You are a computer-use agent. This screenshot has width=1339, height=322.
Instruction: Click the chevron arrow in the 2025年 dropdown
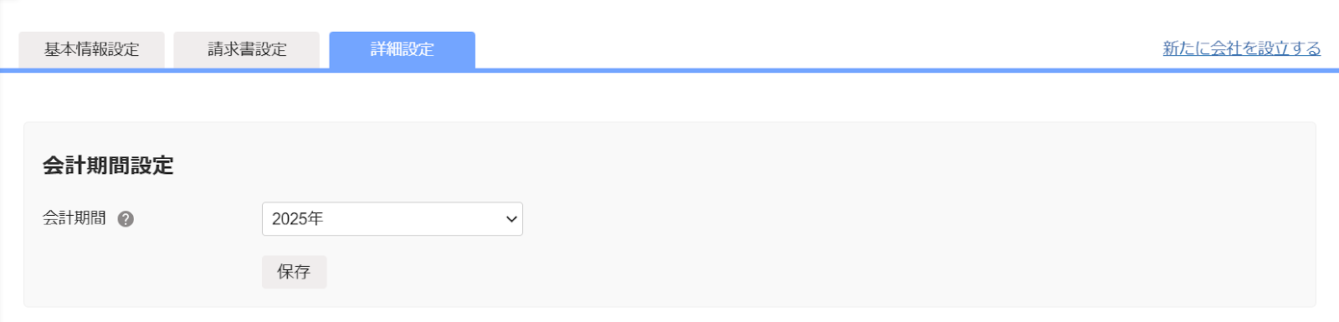pos(511,219)
